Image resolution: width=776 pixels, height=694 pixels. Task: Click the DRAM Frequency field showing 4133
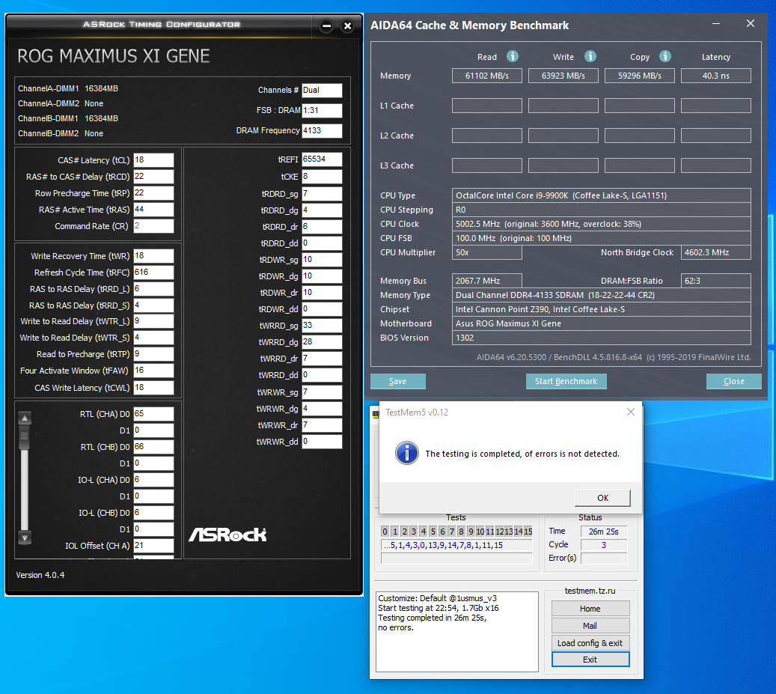coord(323,131)
